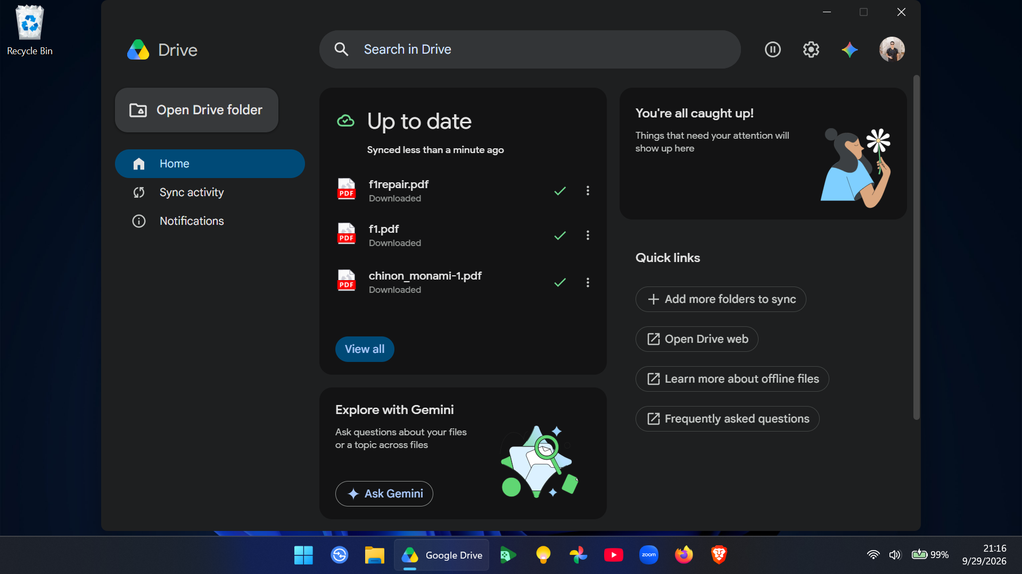Screen dimensions: 1022x574
Task: Launch Zoom from the taskbar
Action: coord(648,555)
